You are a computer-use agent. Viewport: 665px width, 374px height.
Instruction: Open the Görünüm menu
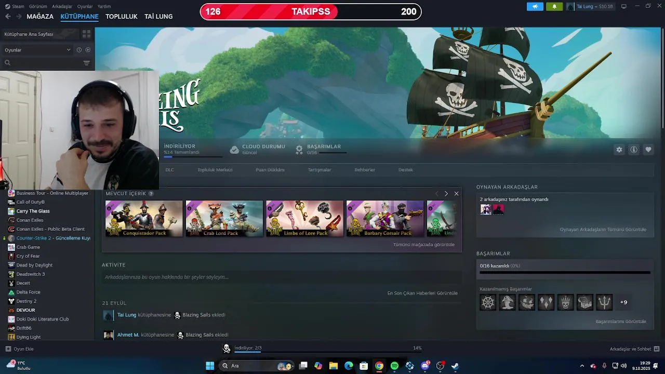coord(38,6)
